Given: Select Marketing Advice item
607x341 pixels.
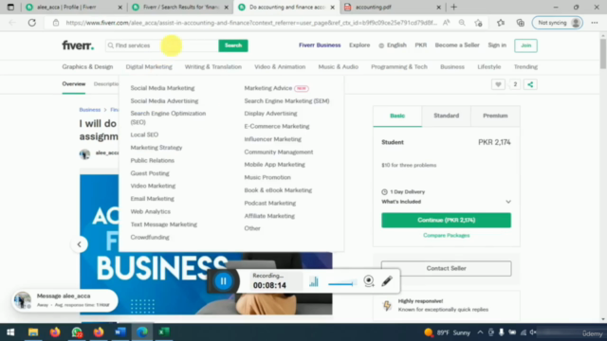Looking at the screenshot, I should [x=268, y=88].
